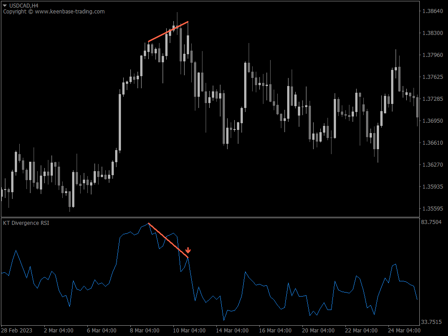
Task: Select the 1.37960 price scale value
Action: coord(432,55)
